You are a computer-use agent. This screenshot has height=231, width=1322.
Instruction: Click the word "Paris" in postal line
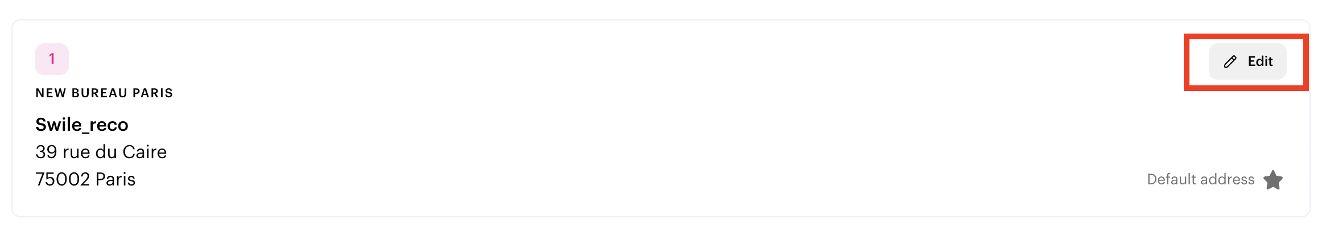pyautogui.click(x=115, y=179)
